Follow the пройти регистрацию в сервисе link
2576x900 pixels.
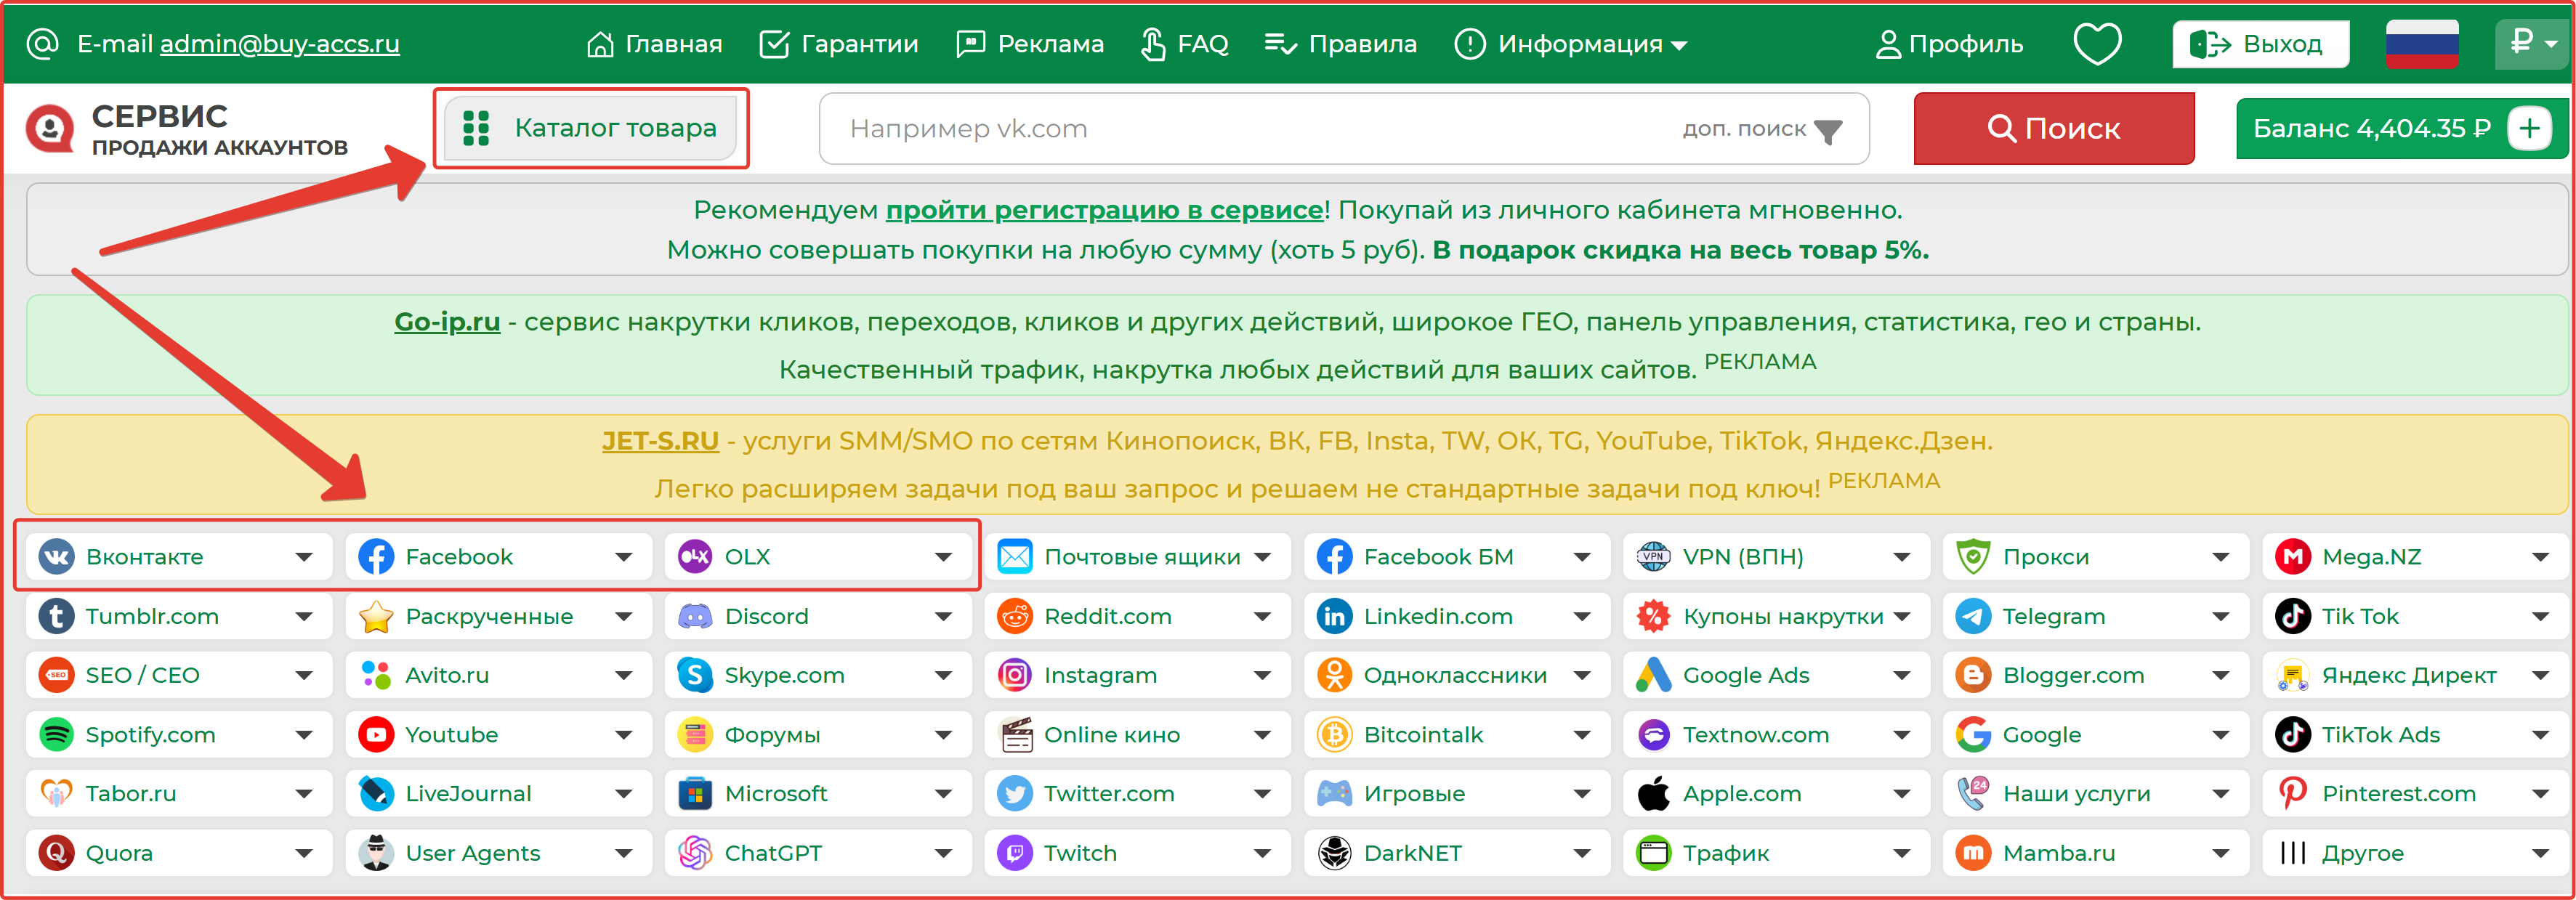click(1105, 210)
